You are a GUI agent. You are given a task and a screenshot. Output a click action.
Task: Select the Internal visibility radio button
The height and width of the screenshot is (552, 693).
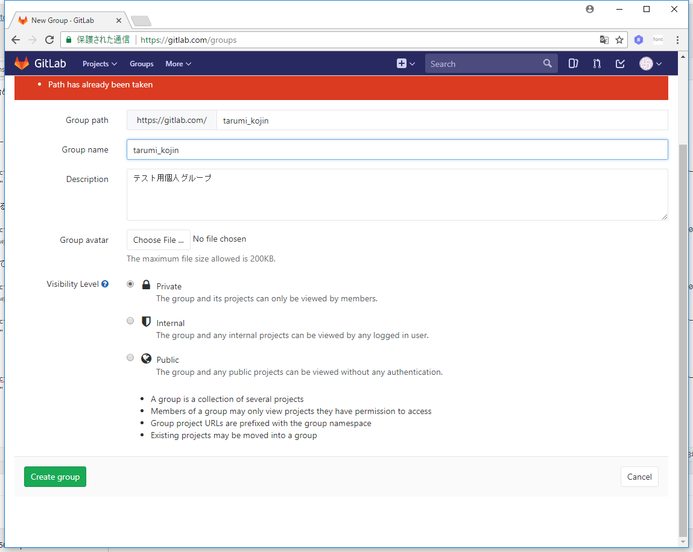click(x=130, y=321)
